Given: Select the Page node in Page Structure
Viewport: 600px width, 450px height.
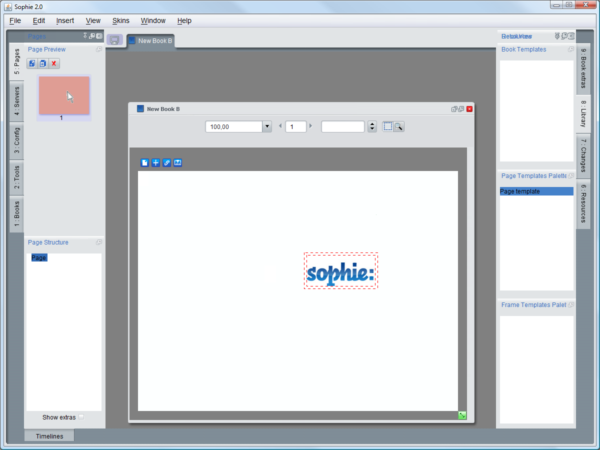Looking at the screenshot, I should 39,258.
